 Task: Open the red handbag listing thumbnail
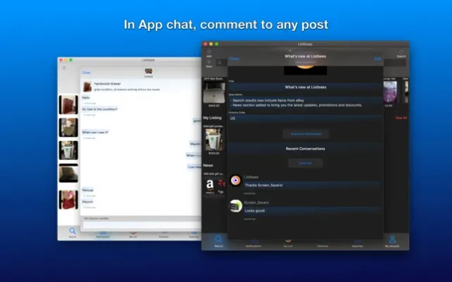69,198
